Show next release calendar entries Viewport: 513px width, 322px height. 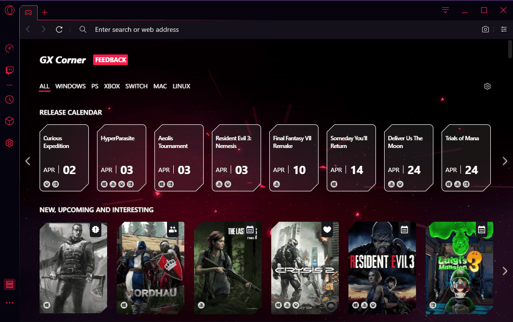(505, 161)
